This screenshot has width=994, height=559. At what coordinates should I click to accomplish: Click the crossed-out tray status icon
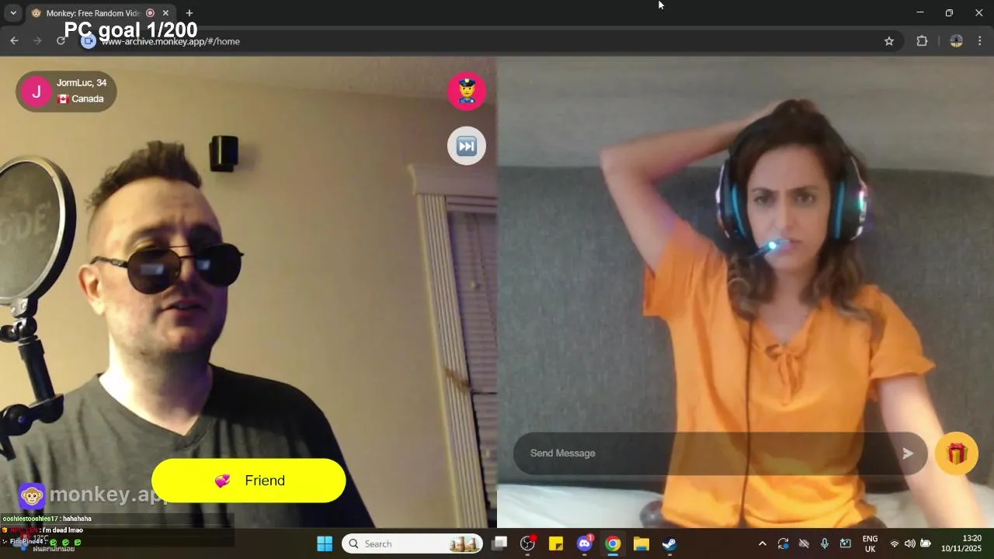tap(804, 543)
